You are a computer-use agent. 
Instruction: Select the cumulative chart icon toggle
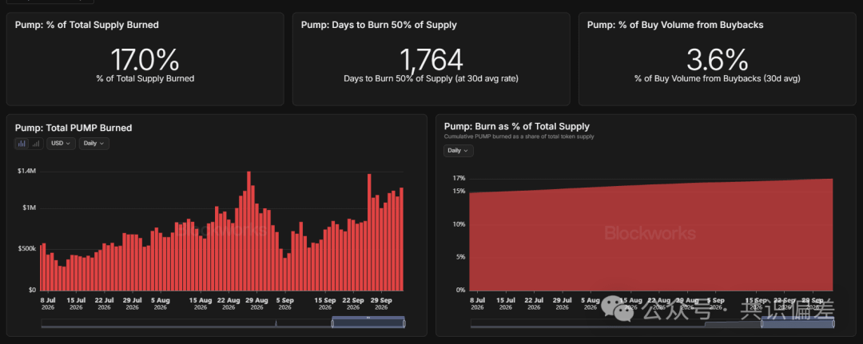[x=36, y=144]
